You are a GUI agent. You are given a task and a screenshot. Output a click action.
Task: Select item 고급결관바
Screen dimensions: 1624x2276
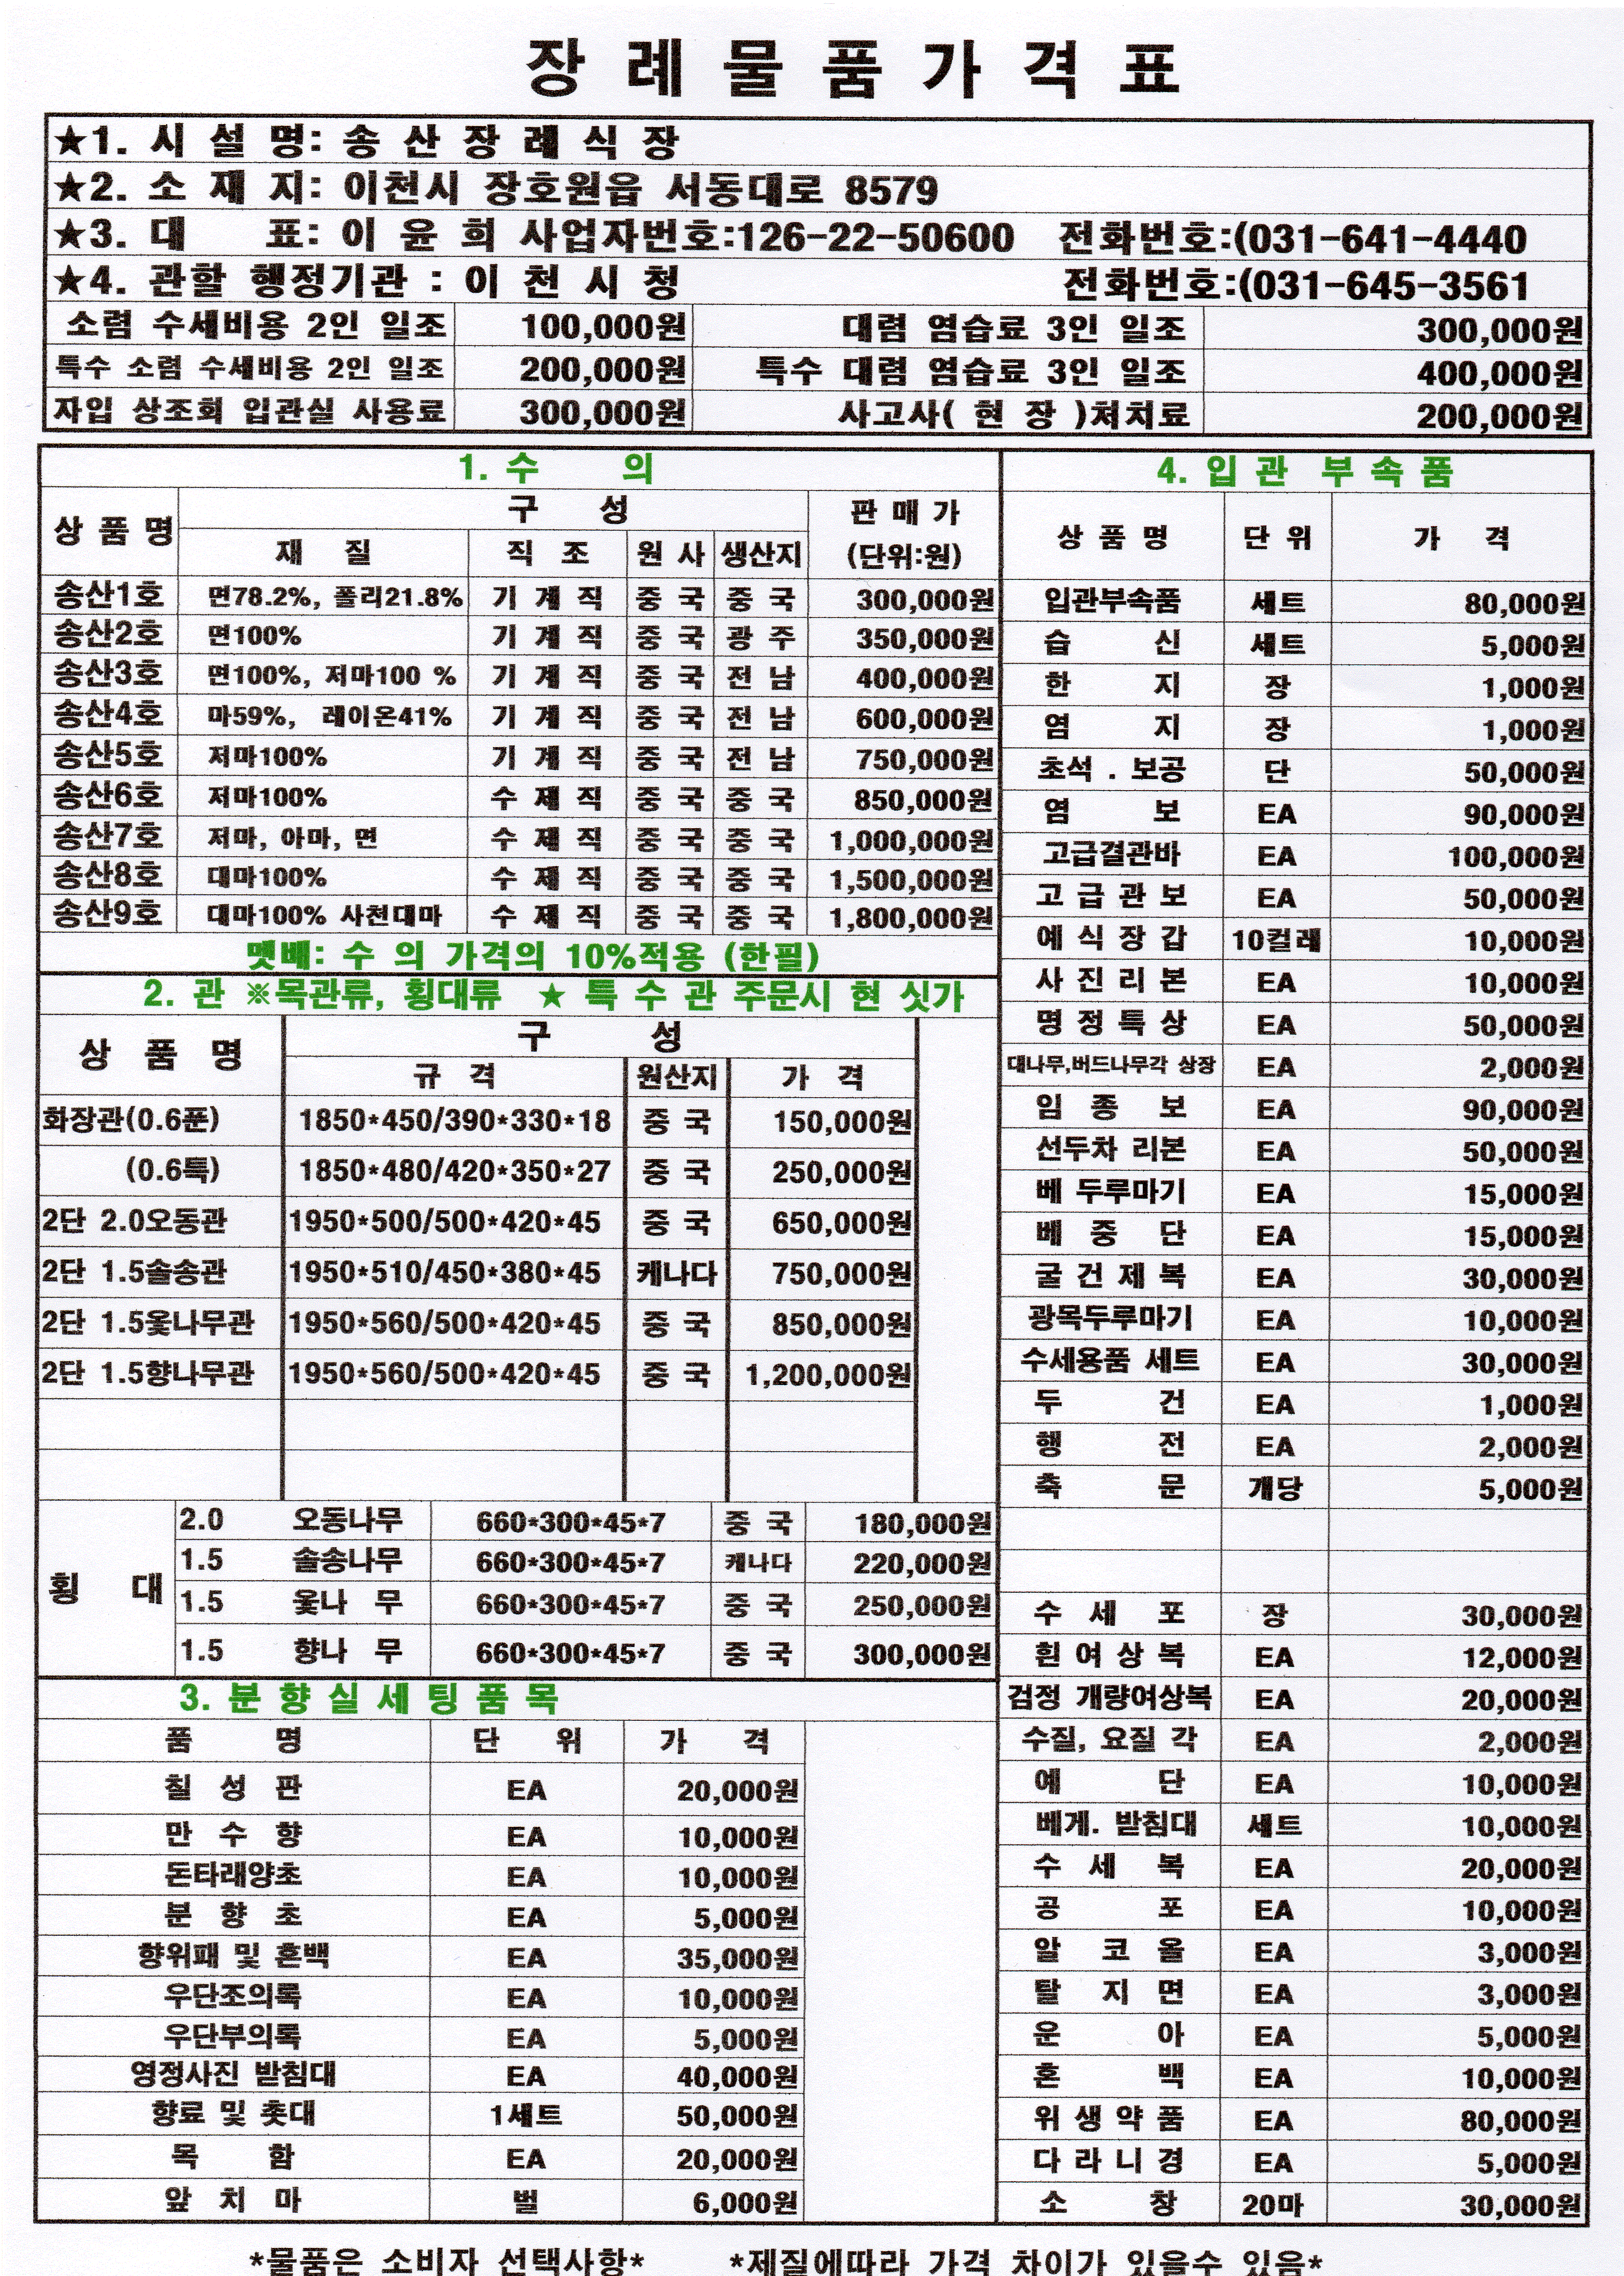click(x=1111, y=853)
